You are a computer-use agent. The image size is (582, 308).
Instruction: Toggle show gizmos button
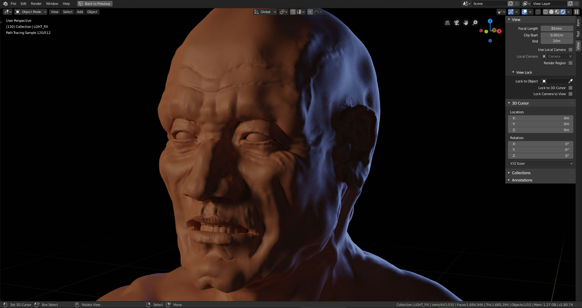[511, 12]
